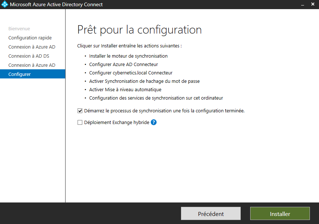This screenshot has width=319, height=224.
Task: Go to Configuration rapide step
Action: click(x=30, y=38)
